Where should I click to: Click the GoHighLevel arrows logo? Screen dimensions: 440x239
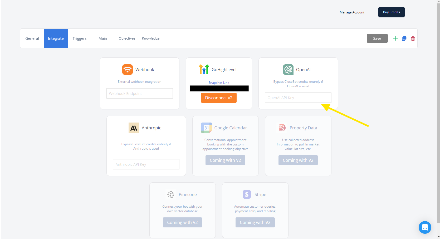(x=204, y=70)
